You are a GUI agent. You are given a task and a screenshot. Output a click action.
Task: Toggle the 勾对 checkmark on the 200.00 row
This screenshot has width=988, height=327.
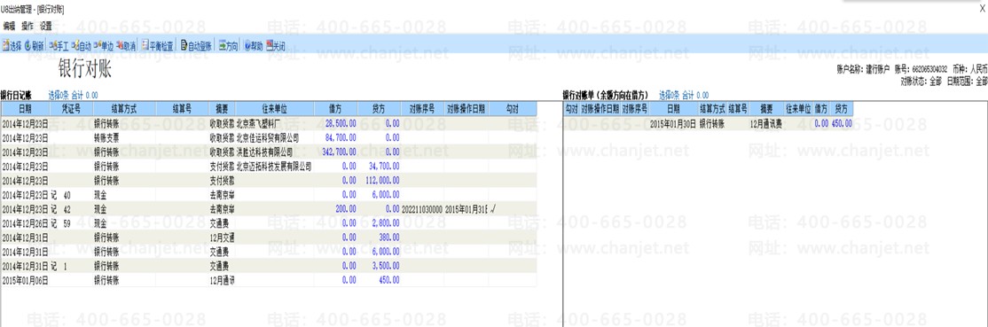tap(513, 208)
